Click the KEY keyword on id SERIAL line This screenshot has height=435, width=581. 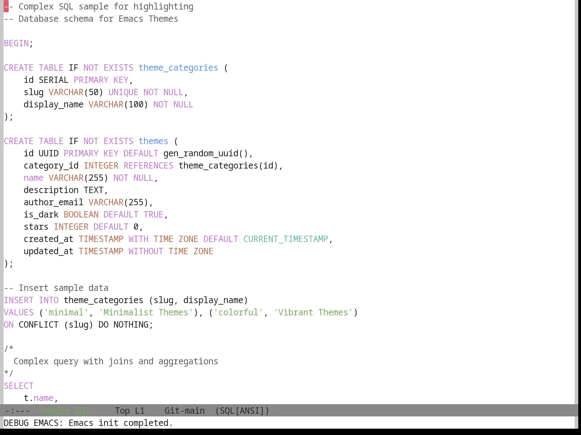(121, 80)
